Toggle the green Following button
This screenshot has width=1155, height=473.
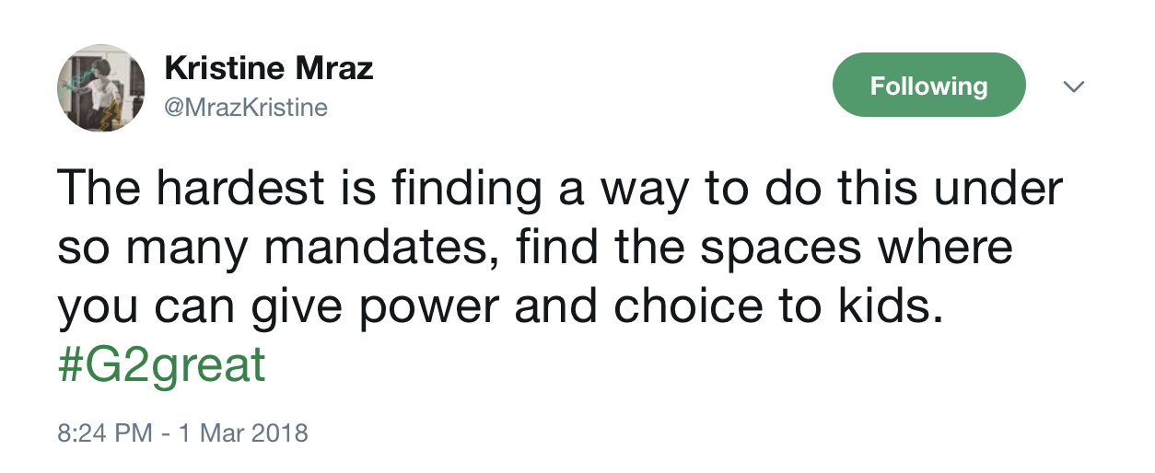point(928,86)
